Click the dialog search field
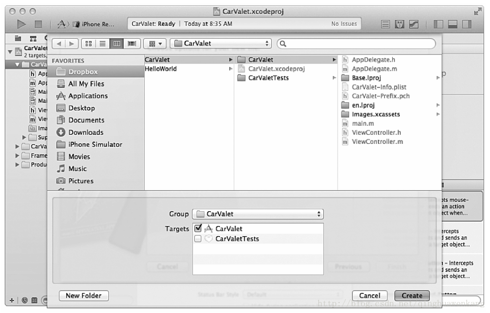This screenshot has height=313, width=490. (356, 43)
